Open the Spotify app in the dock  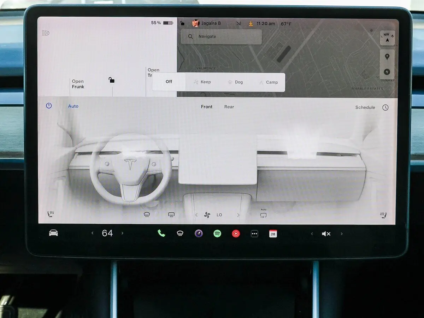click(217, 234)
